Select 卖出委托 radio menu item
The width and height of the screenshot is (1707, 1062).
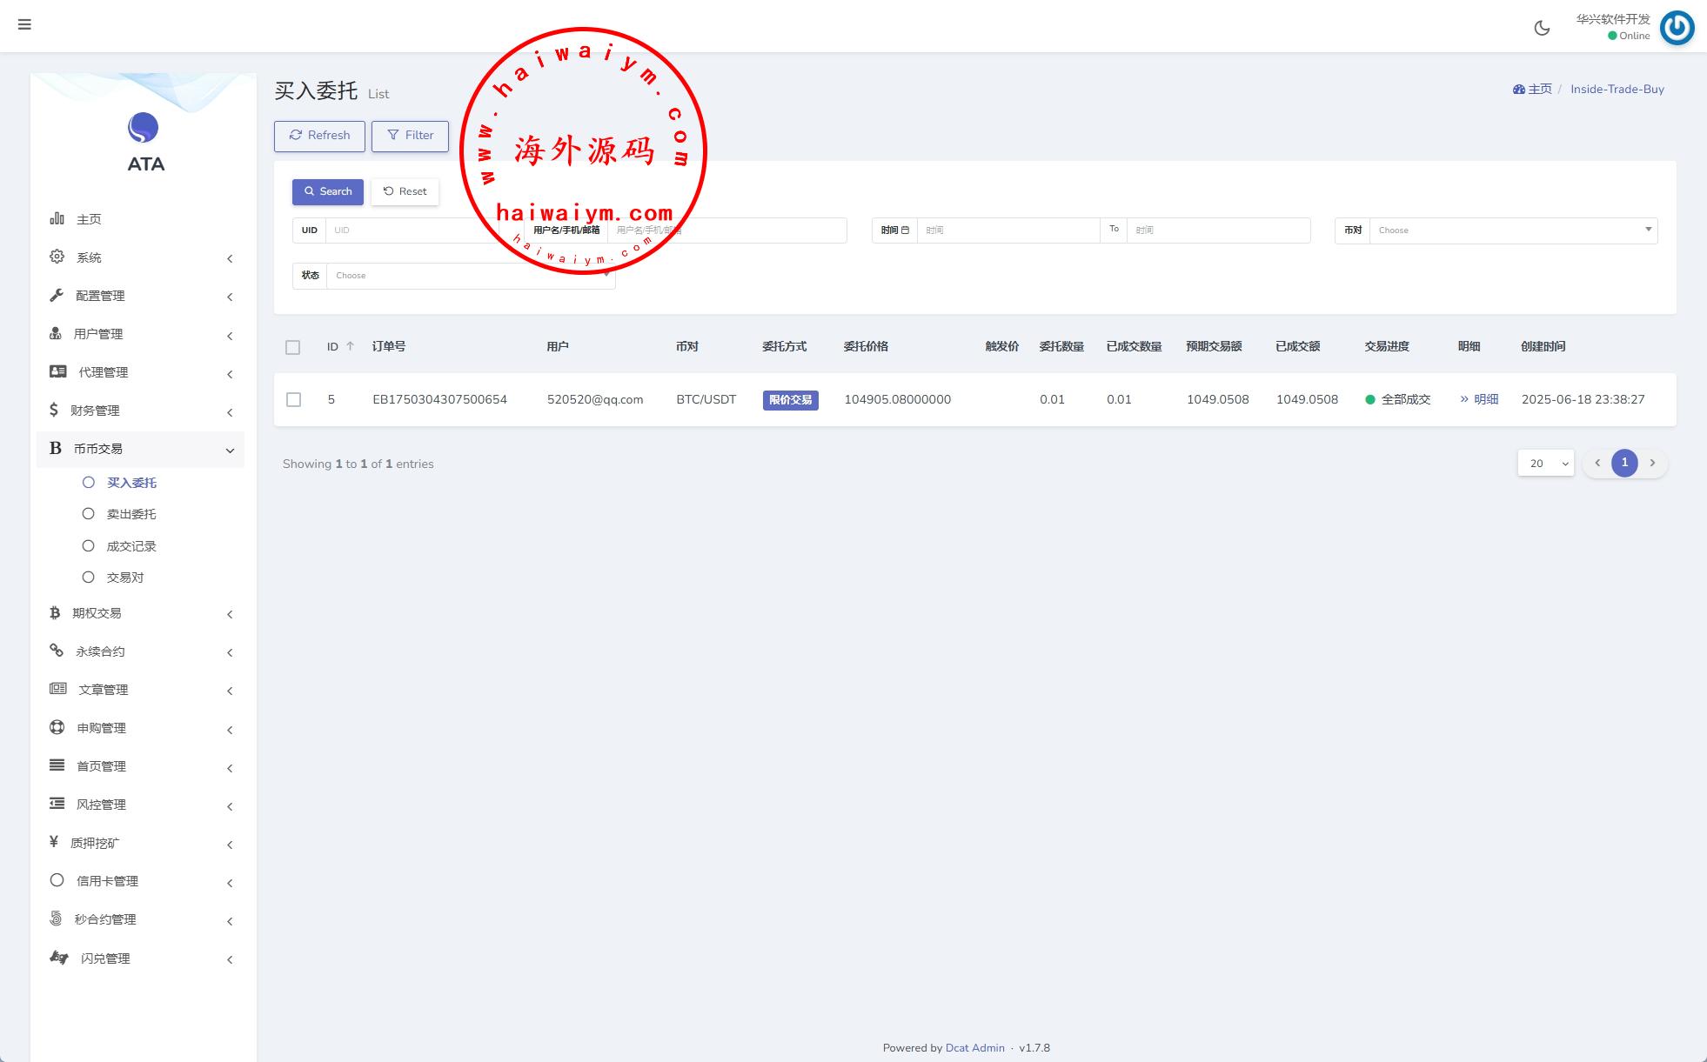click(131, 514)
